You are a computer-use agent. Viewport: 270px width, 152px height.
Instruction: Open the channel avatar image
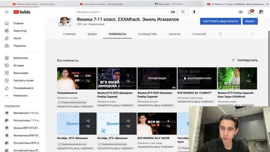coord(65,22)
